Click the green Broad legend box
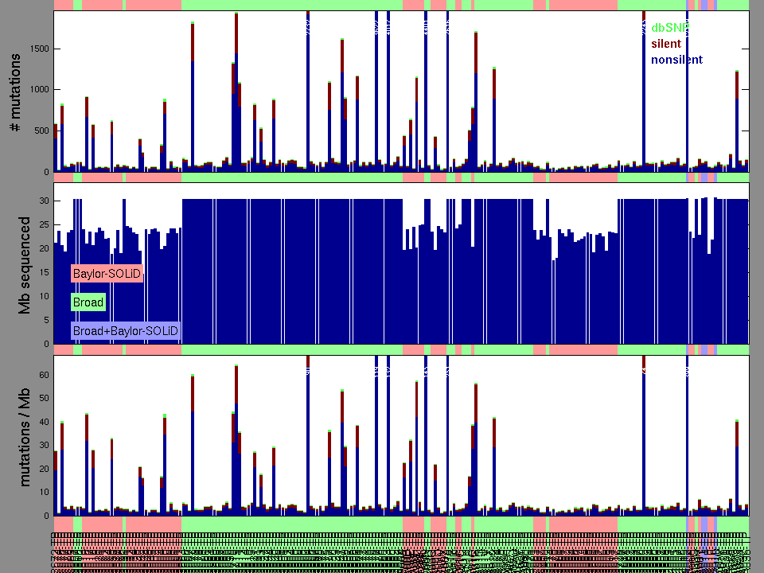The width and height of the screenshot is (764, 573). (88, 302)
